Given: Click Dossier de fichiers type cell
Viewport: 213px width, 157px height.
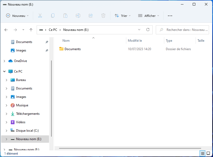Looking at the screenshot, I should coord(178,49).
